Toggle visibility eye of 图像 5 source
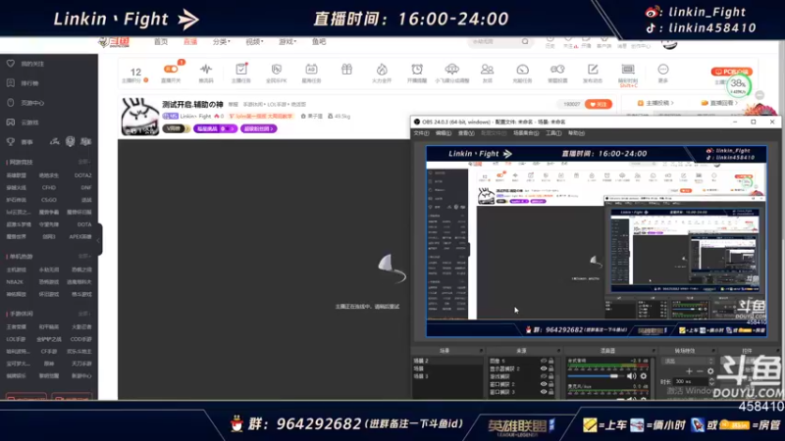 [x=544, y=361]
